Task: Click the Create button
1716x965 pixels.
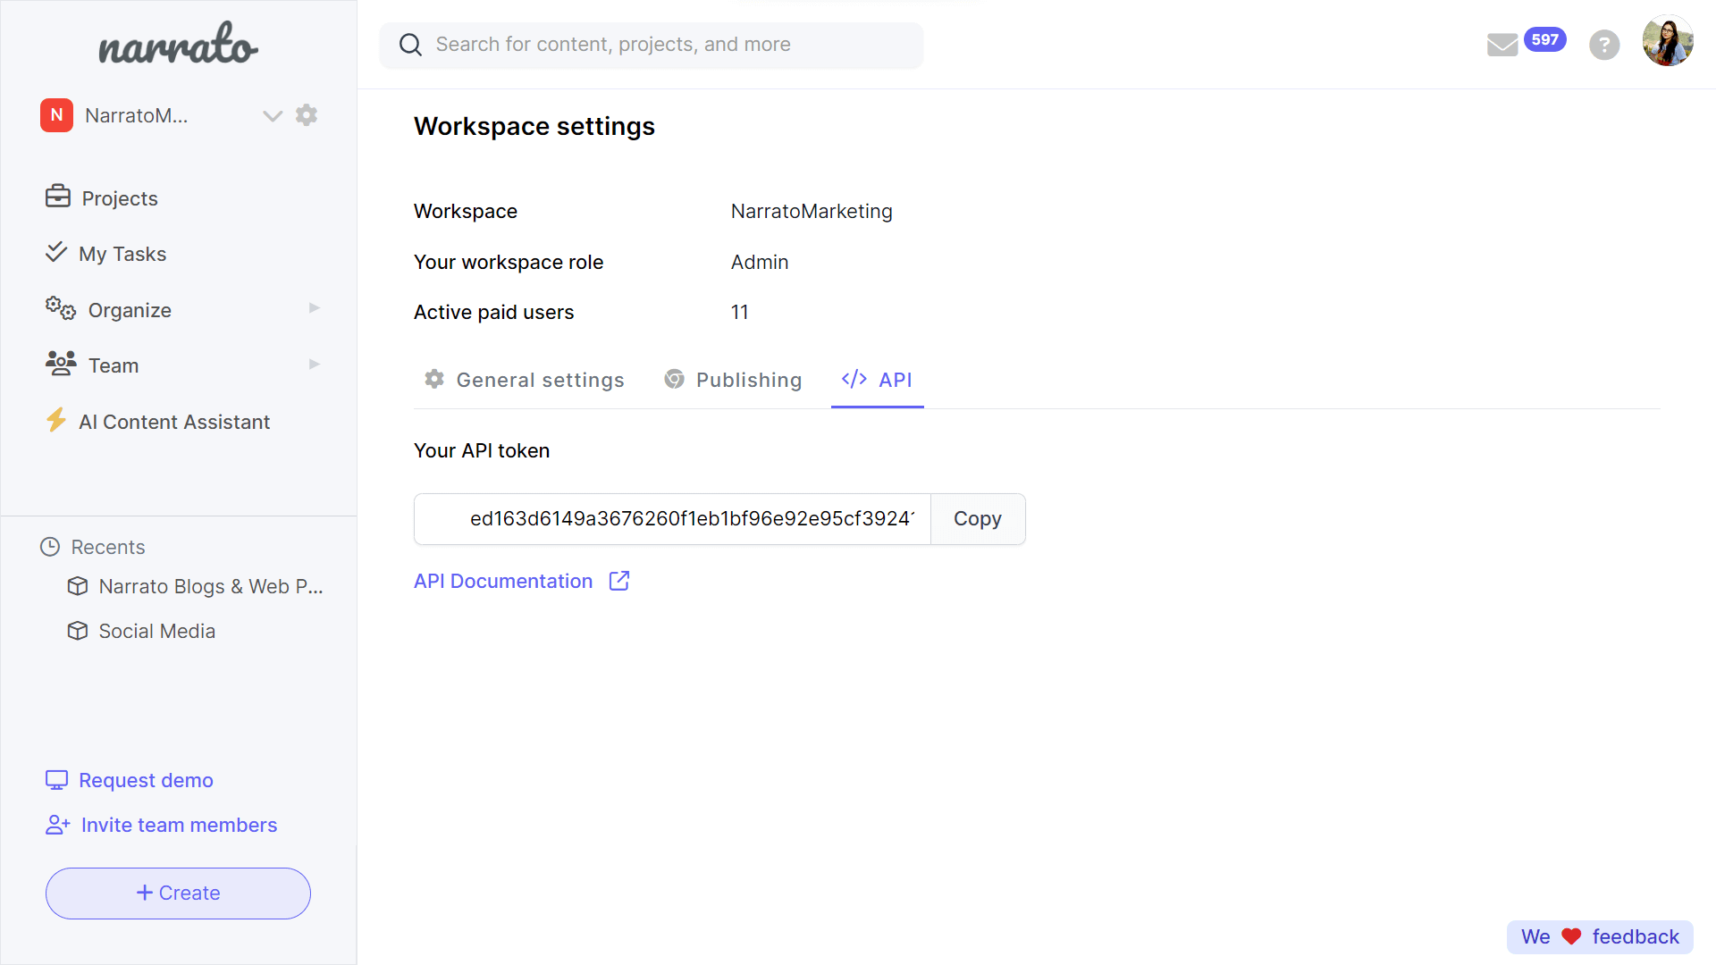Action: click(x=178, y=894)
